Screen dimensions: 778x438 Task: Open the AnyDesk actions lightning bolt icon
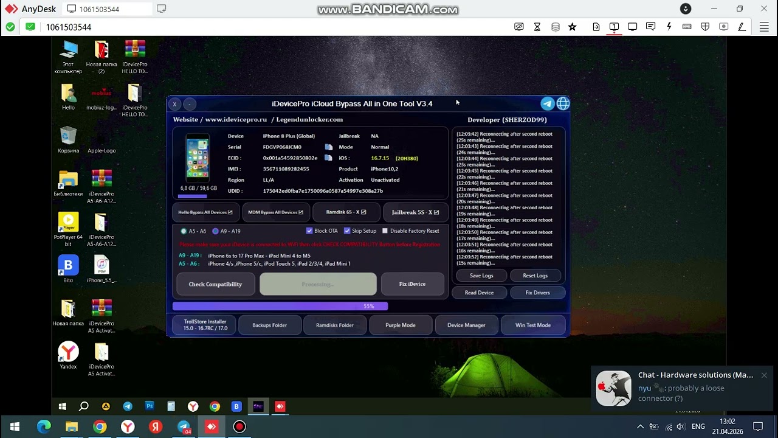[x=669, y=27]
